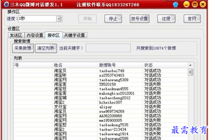Open the 官网 official website button

(x=192, y=19)
